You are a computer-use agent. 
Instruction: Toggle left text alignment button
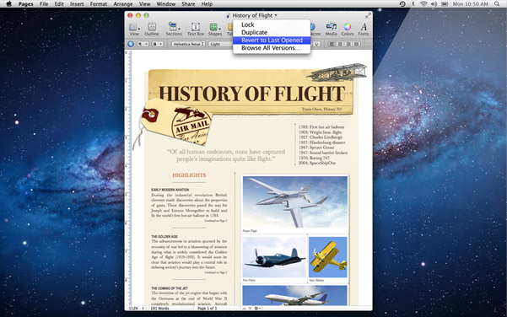(x=332, y=44)
